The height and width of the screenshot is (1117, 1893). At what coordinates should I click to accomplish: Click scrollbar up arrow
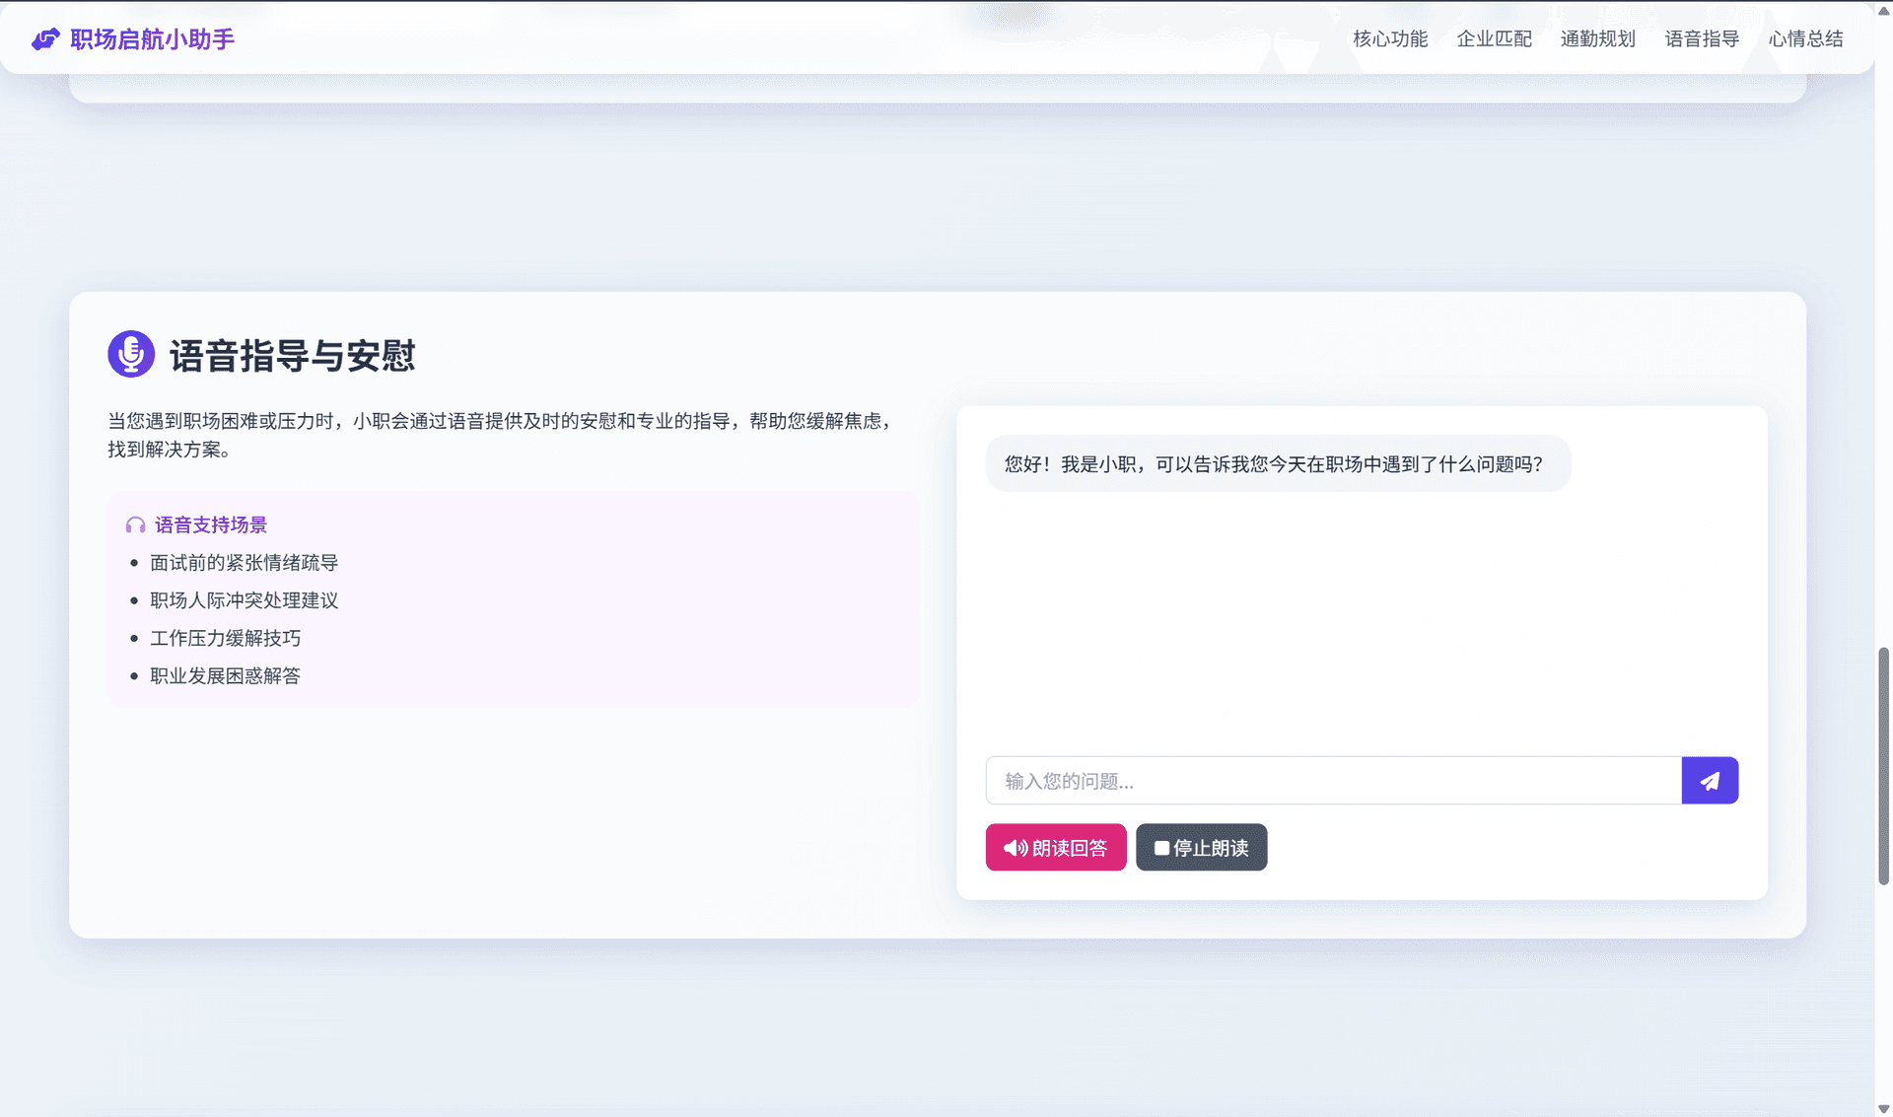point(1883,9)
